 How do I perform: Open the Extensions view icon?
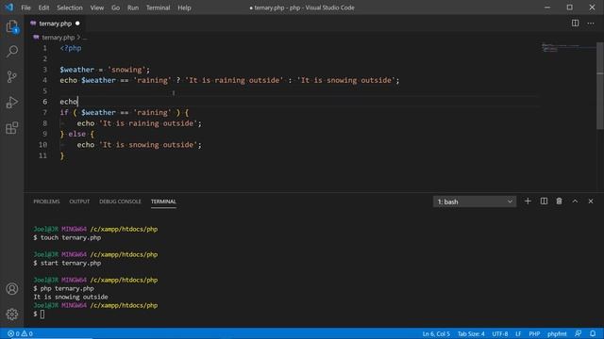(12, 128)
